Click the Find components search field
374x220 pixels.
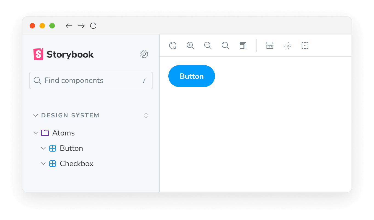coord(91,80)
